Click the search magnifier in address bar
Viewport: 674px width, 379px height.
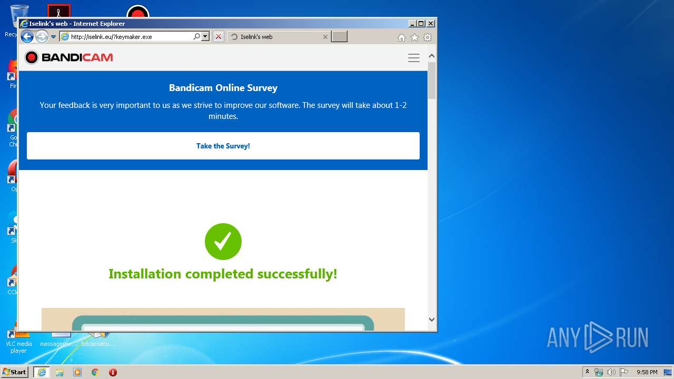click(x=196, y=37)
